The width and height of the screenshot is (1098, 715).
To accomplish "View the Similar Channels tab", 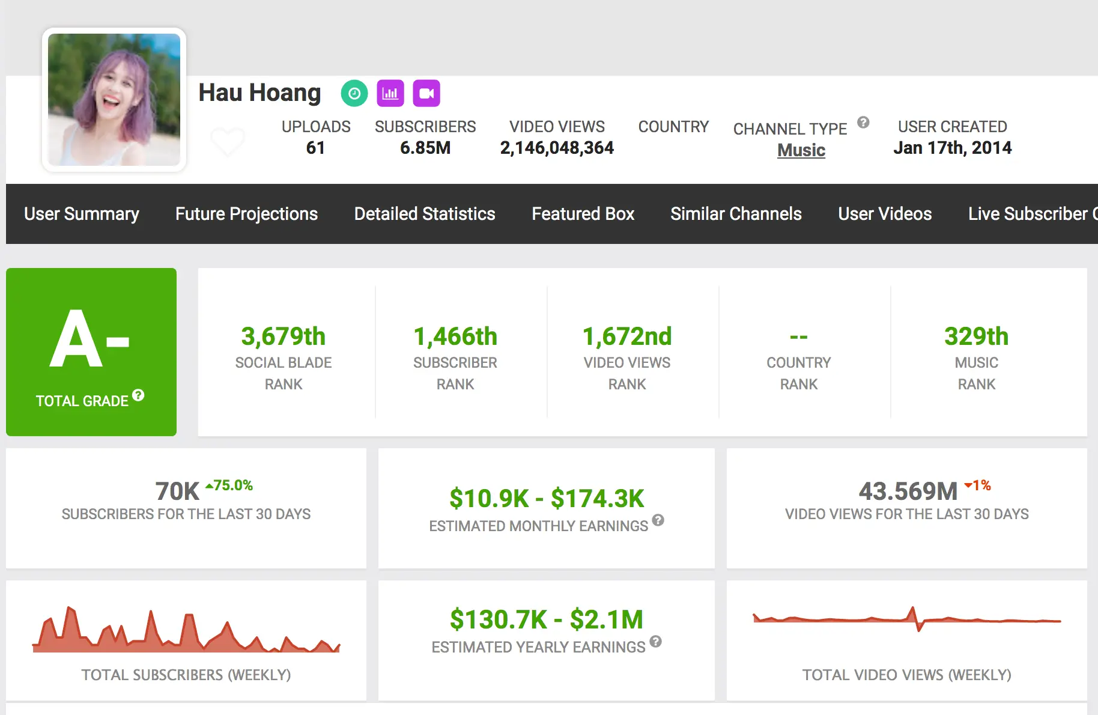I will click(736, 214).
